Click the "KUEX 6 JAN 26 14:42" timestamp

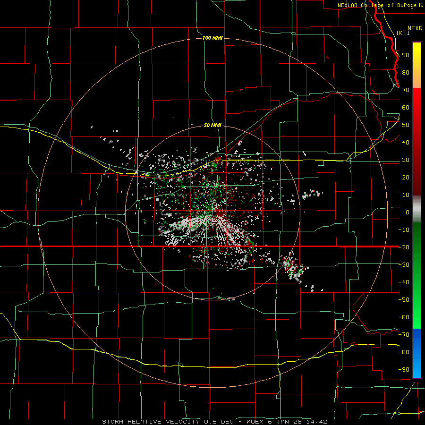(287, 422)
